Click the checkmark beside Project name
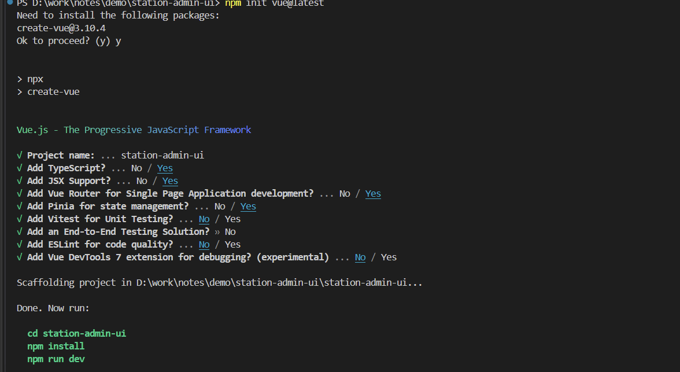The width and height of the screenshot is (680, 372). click(20, 156)
